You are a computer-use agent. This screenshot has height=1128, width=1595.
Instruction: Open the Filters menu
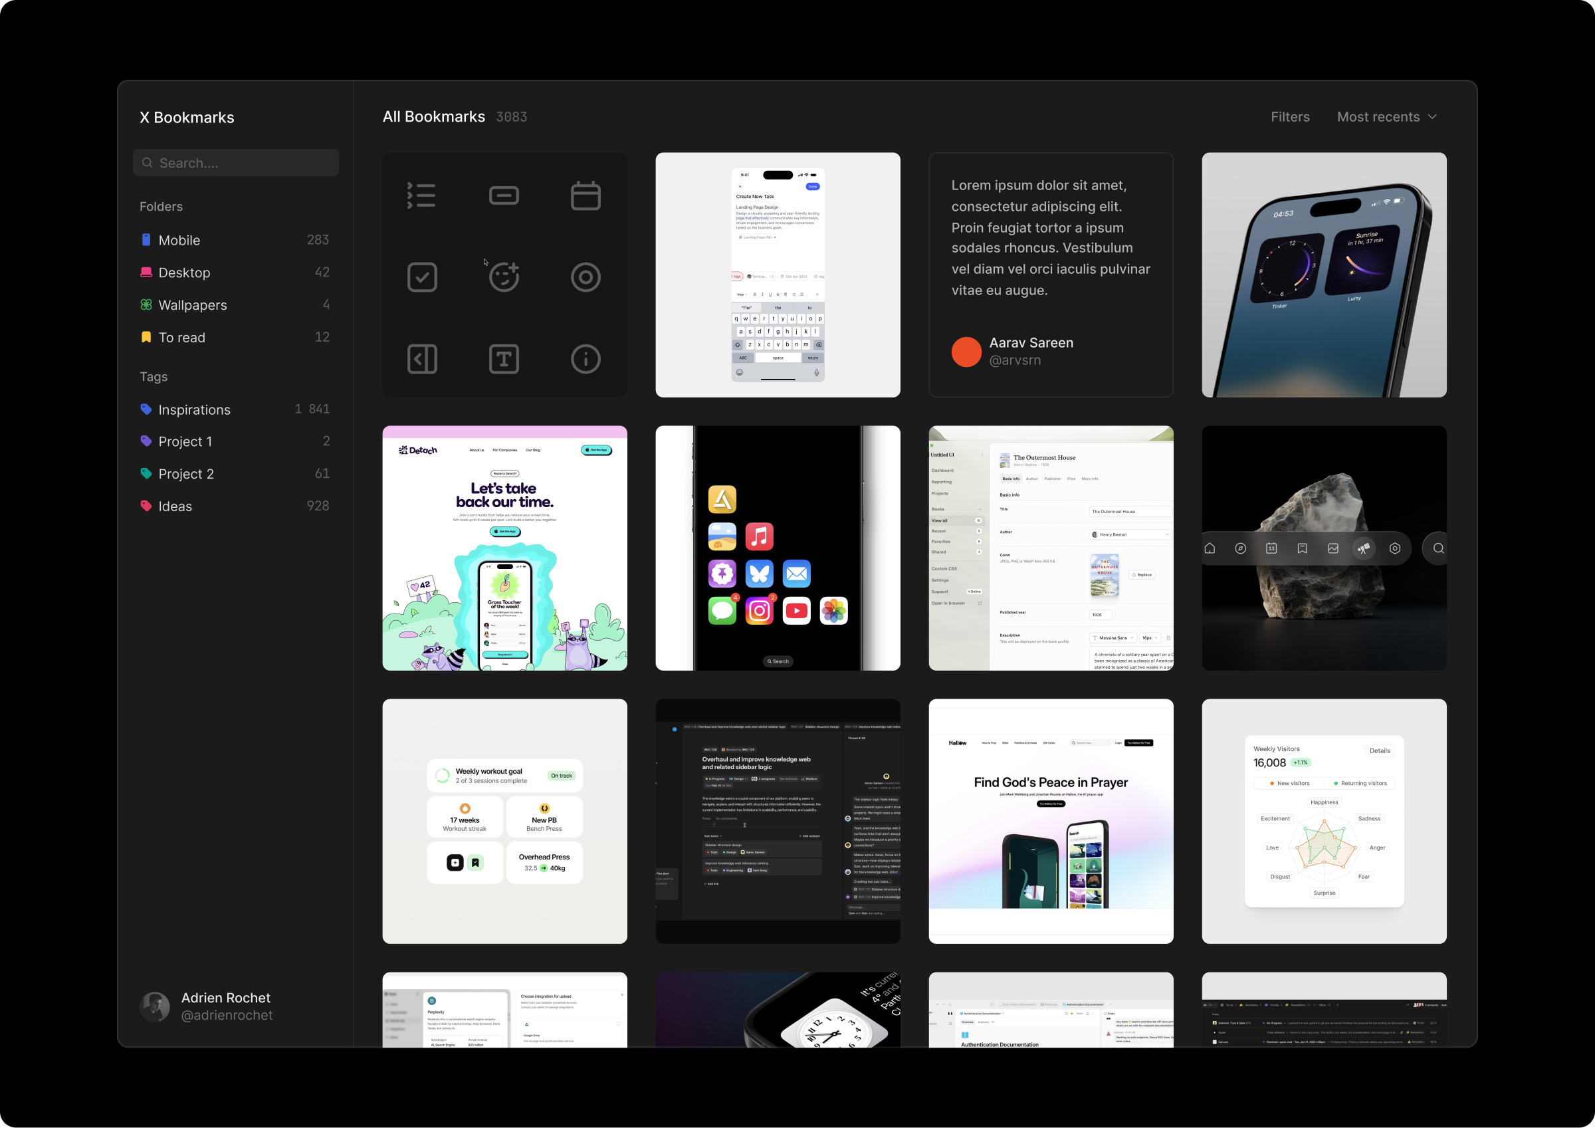(1290, 117)
